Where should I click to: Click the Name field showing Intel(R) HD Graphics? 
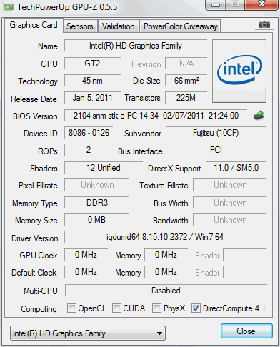pyautogui.click(x=136, y=46)
